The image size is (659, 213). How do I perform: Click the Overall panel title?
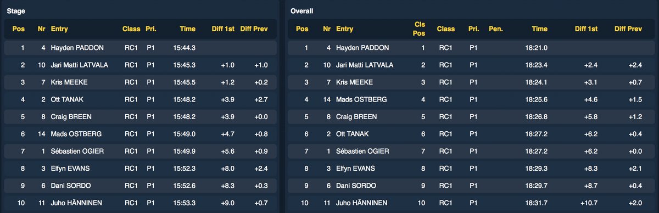tap(301, 11)
